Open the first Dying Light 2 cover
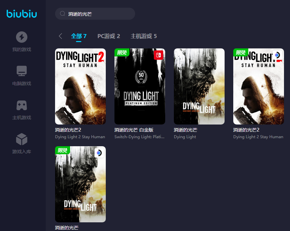 point(80,86)
